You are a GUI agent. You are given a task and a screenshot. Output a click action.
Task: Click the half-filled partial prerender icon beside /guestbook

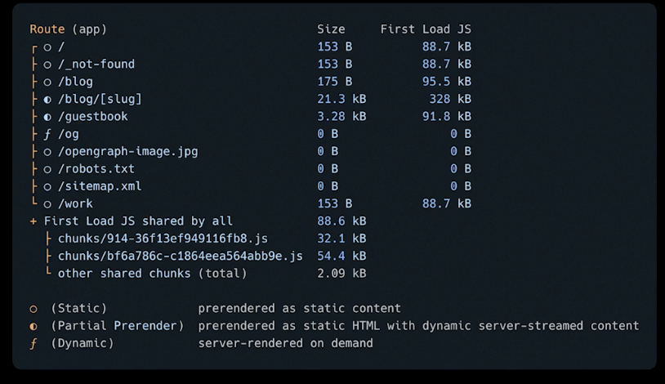(47, 117)
